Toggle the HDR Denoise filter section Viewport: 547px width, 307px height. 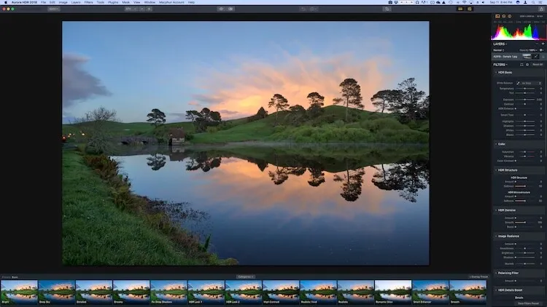[507, 210]
